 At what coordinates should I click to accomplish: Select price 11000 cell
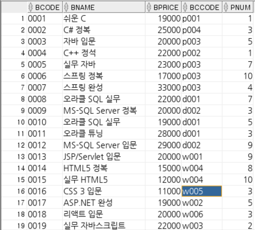[163, 191]
